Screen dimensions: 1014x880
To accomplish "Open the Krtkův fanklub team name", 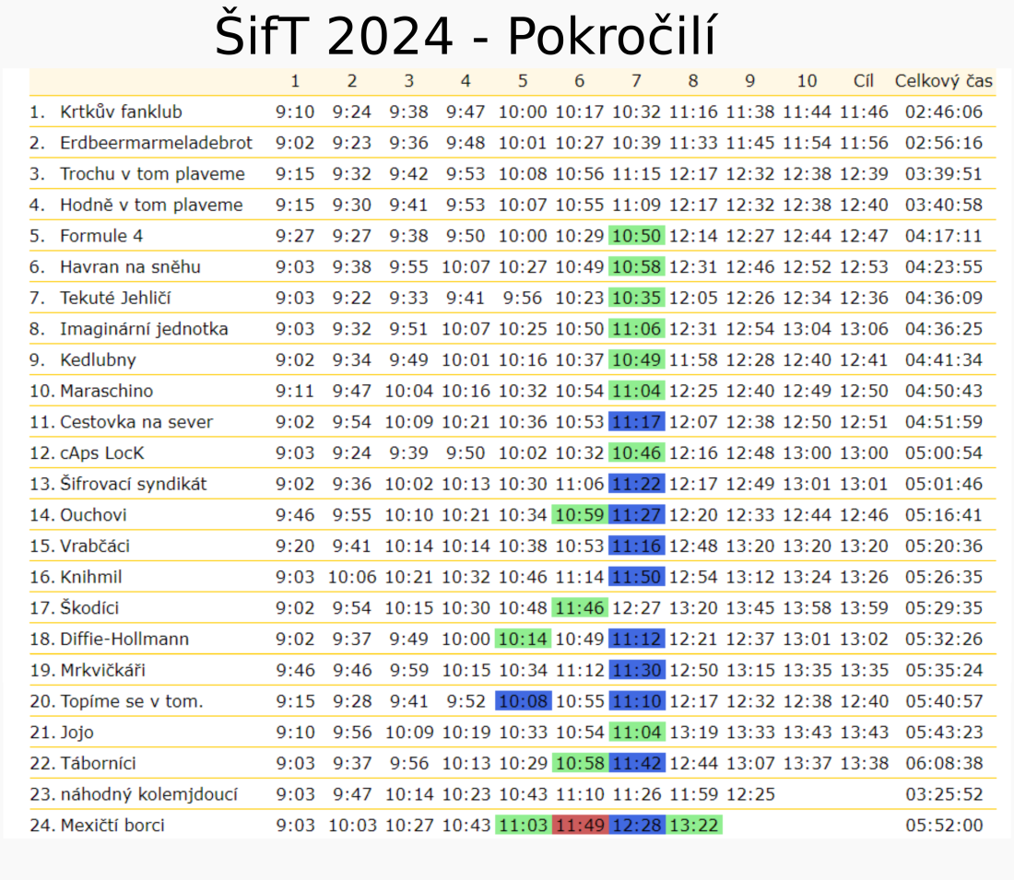I will pyautogui.click(x=121, y=112).
